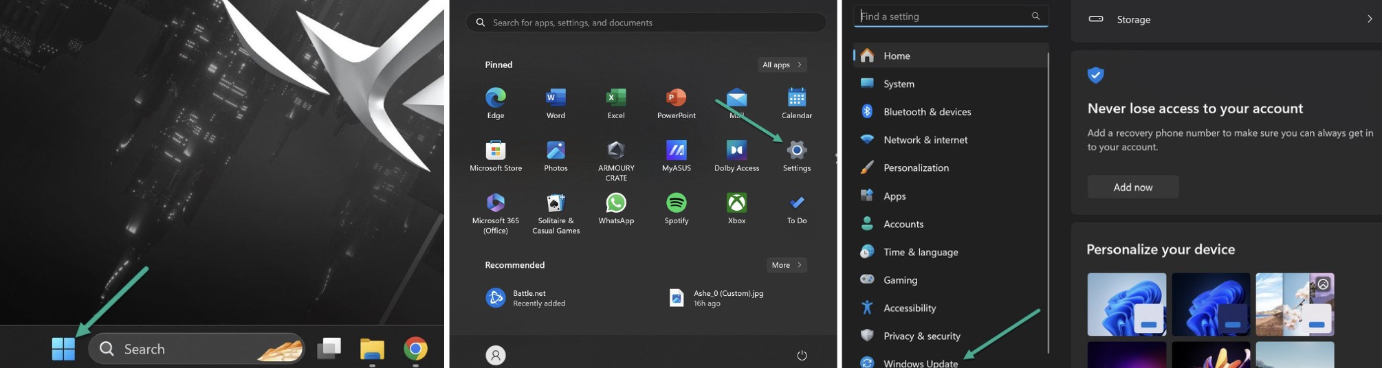Open the Windows Start button on taskbar
The height and width of the screenshot is (368, 1382).
(x=63, y=349)
